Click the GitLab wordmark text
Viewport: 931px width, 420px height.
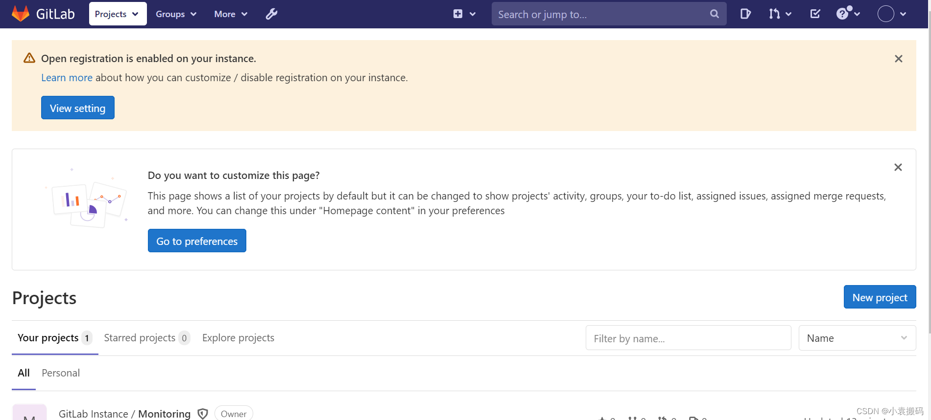[x=55, y=14]
